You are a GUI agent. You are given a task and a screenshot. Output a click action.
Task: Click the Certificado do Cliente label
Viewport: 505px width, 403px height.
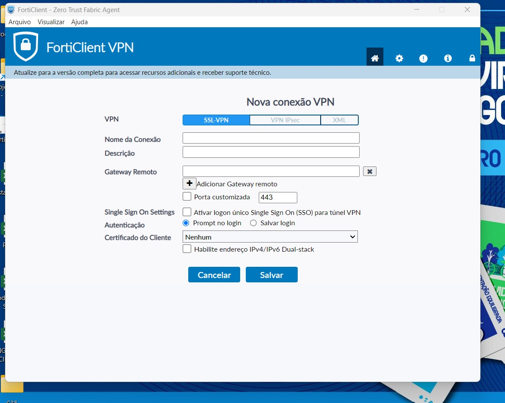click(x=138, y=237)
